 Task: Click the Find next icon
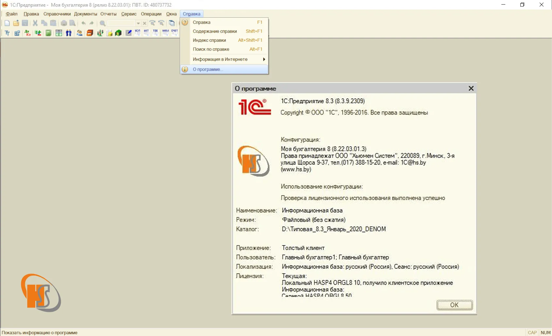[x=153, y=23]
